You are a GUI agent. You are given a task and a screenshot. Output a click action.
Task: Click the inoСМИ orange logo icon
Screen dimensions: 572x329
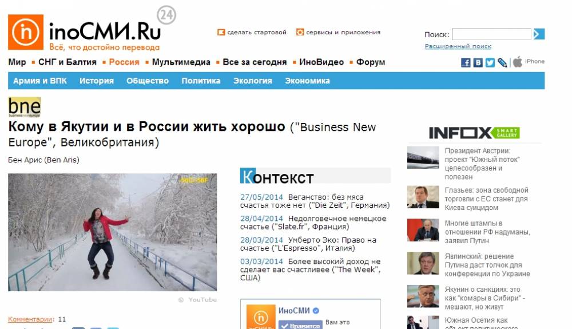26,32
